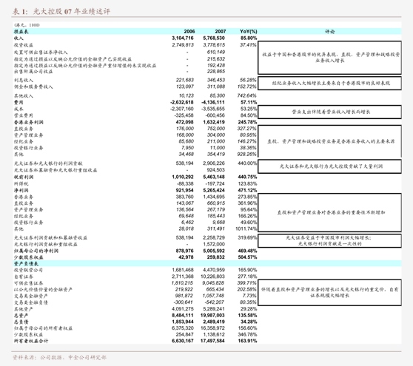
Task: Click the value -4,136,111
Action: tap(213, 102)
